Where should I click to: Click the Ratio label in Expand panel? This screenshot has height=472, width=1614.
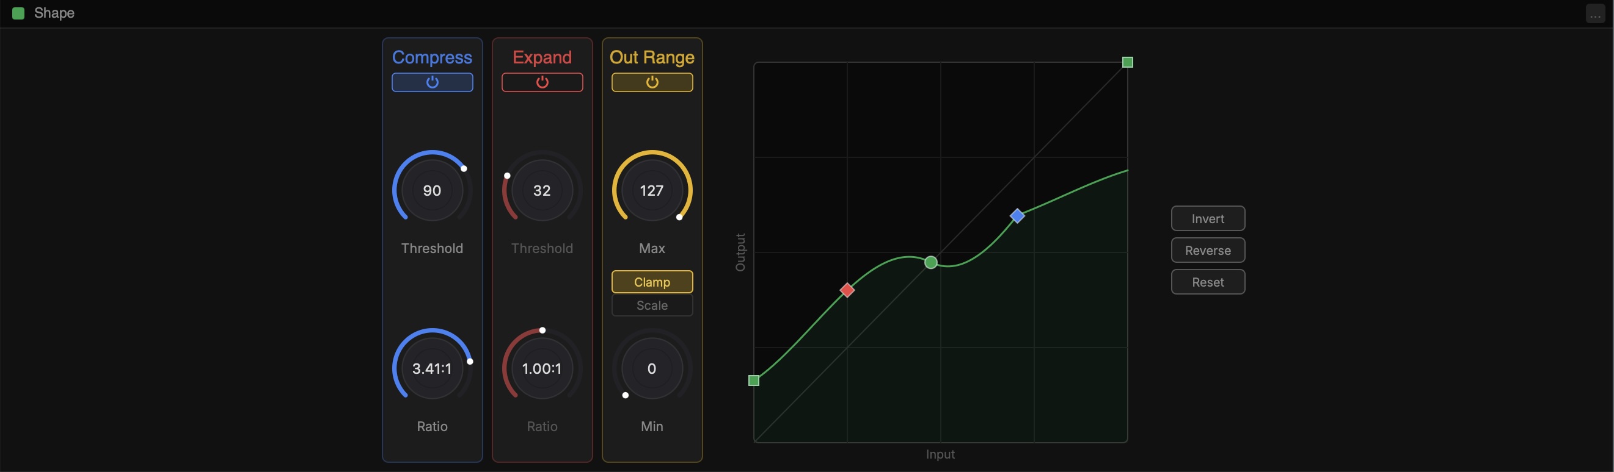point(542,426)
